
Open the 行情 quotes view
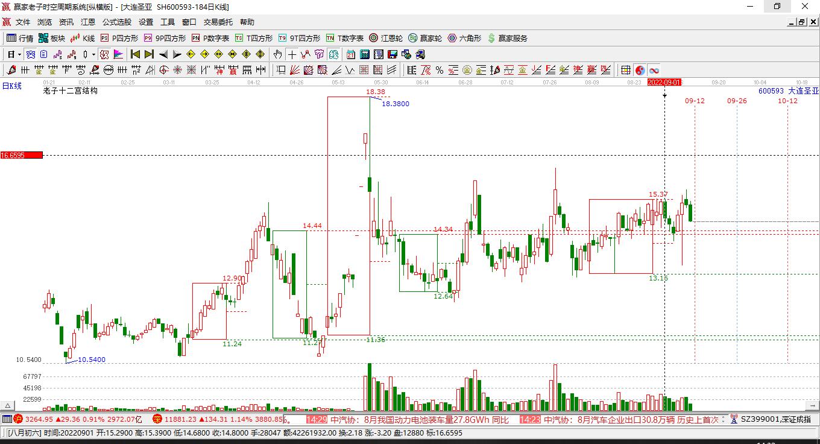(x=20, y=38)
